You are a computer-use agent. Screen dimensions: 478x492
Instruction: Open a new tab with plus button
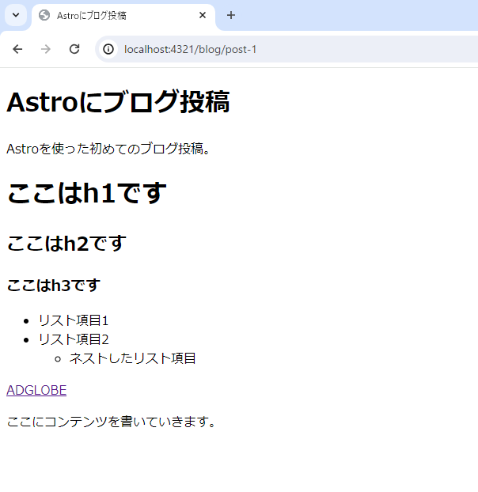pyautogui.click(x=231, y=15)
